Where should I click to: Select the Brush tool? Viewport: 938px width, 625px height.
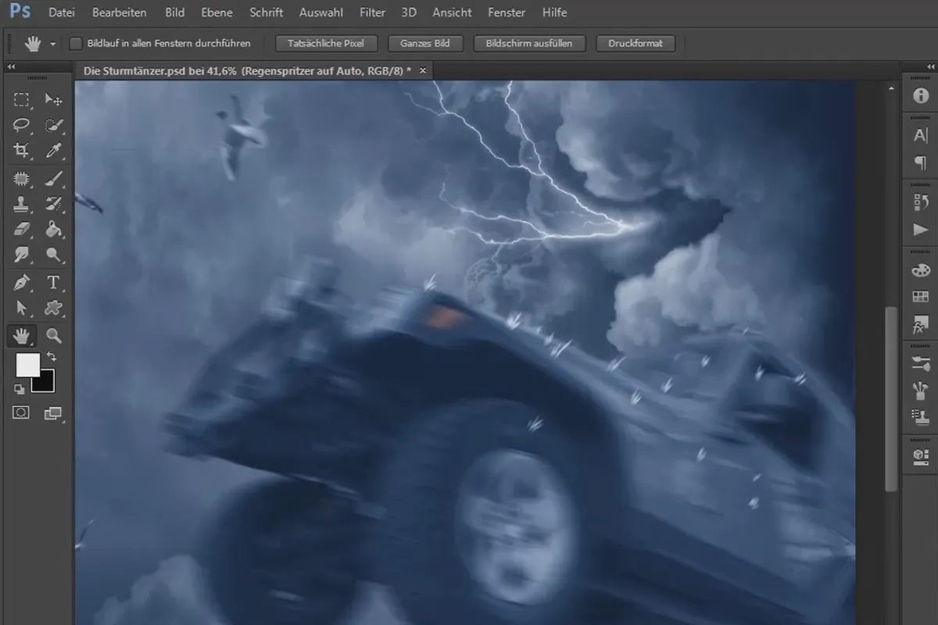click(53, 179)
